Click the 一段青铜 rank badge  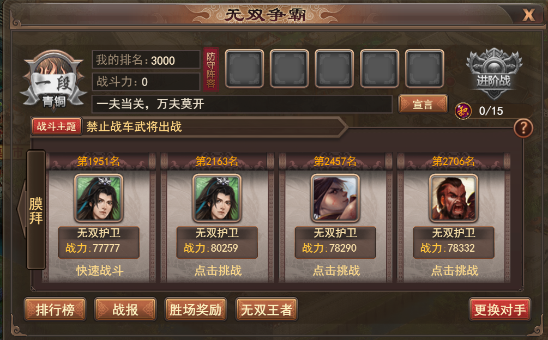53,81
